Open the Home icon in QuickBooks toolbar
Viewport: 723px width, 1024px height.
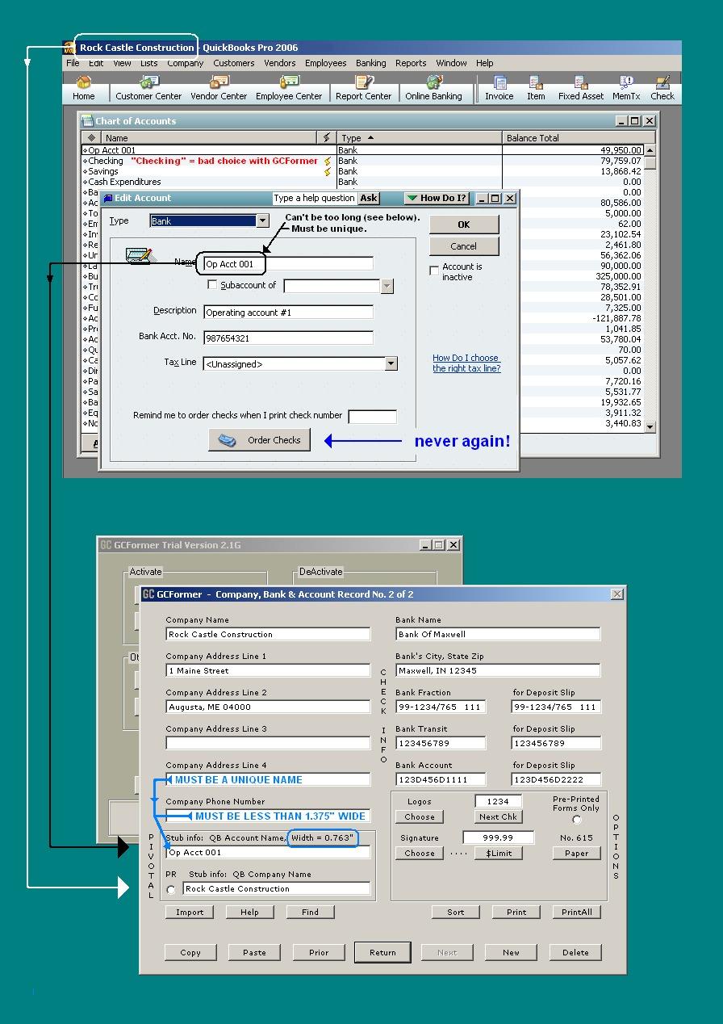pos(84,88)
